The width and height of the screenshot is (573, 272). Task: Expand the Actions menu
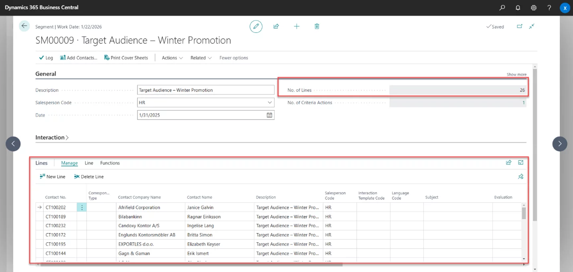[172, 58]
